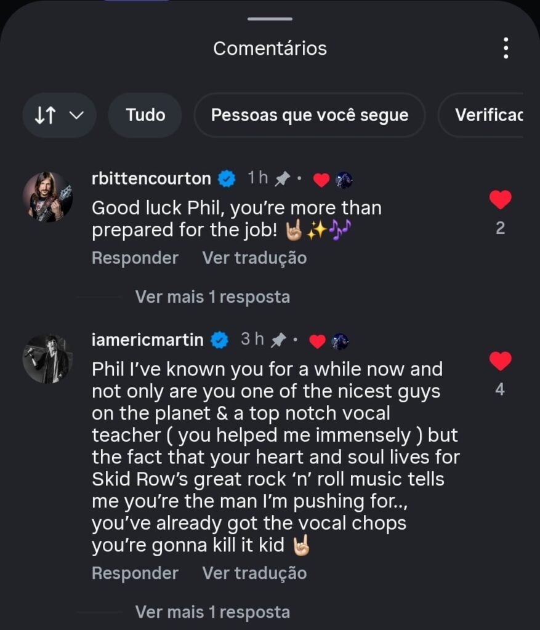Viewport: 540px width, 630px height.
Task: Click rbittencourton's verified badge
Action: coord(227,179)
